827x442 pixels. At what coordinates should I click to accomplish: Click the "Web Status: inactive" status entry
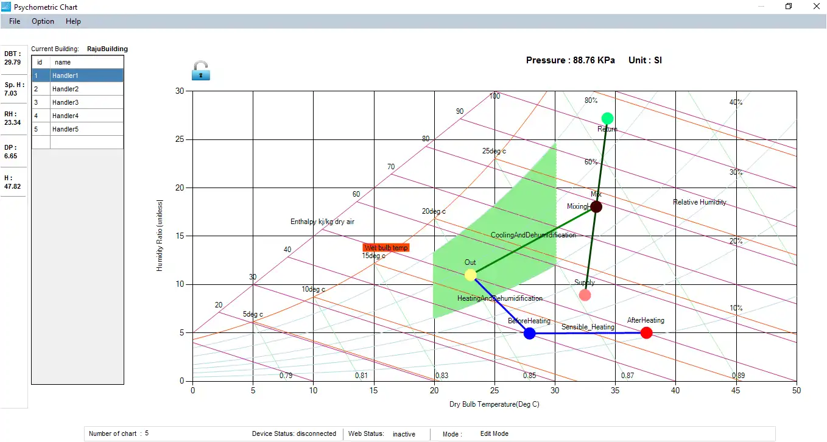pos(382,434)
